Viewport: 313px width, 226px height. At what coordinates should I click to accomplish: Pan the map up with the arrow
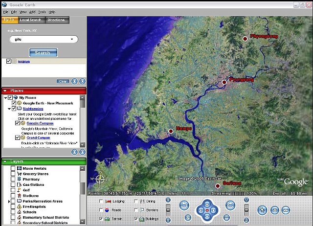207,203
